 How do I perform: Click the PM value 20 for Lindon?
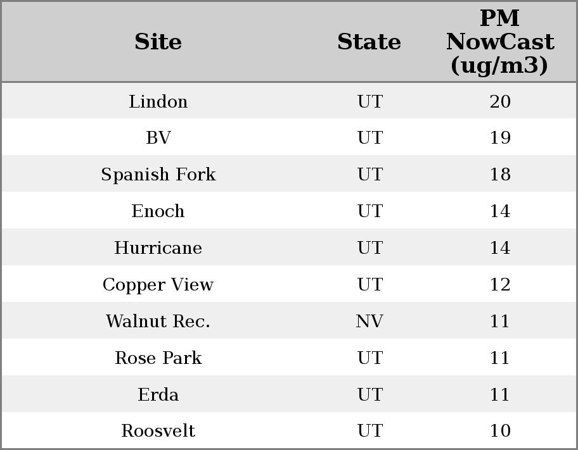pos(499,101)
